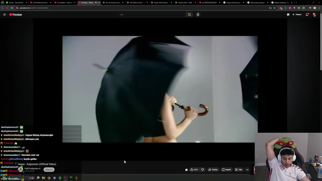This screenshot has width=322, height=181.
Task: Click chat message 'hizmette sınır var'
Action: click(x=30, y=155)
